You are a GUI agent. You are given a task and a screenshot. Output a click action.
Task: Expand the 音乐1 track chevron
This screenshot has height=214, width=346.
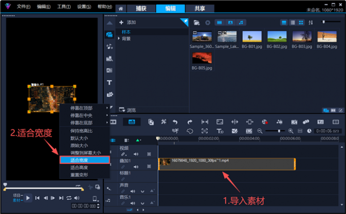tap(142, 203)
